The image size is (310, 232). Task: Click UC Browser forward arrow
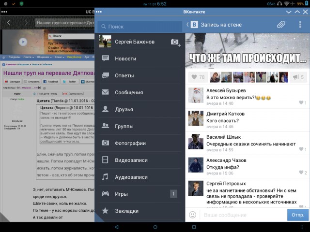pos(26,23)
